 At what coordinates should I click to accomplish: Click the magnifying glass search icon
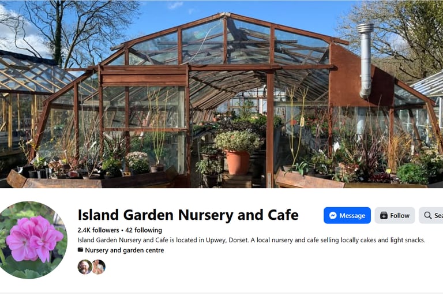tap(428, 215)
